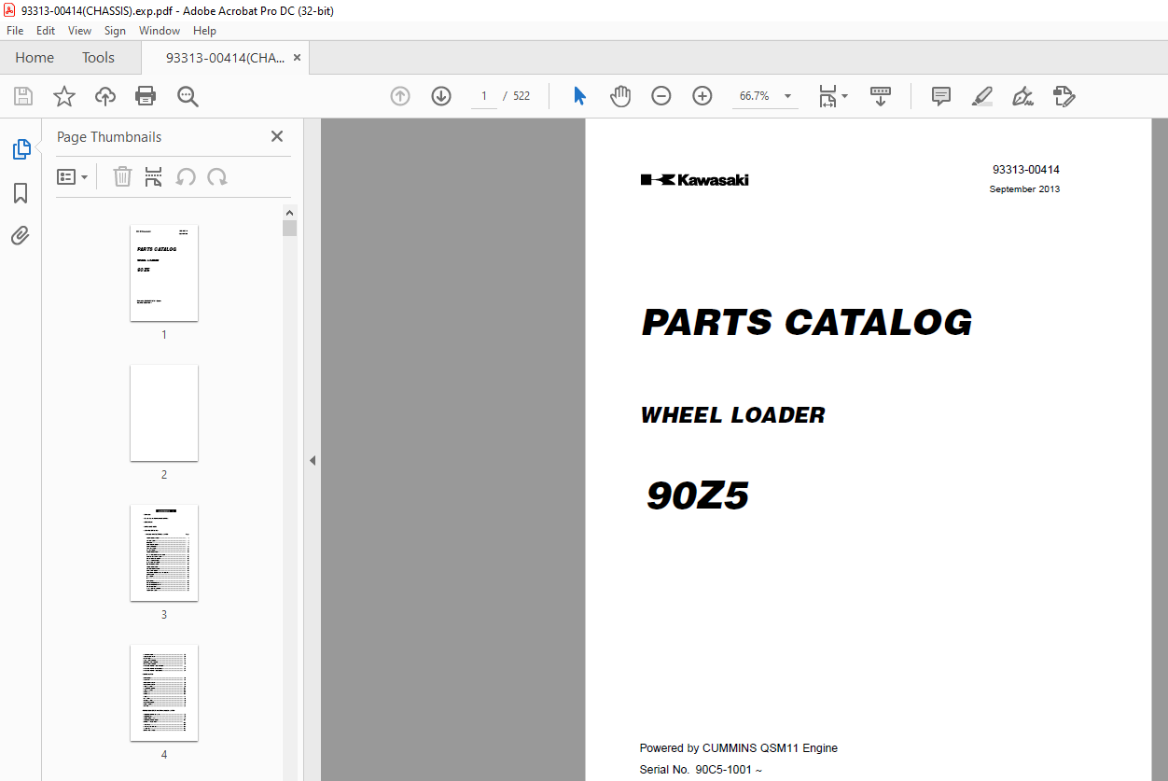Click the Serial No. 90C5-1001 text
Screen dimensions: 1168x781
point(701,770)
